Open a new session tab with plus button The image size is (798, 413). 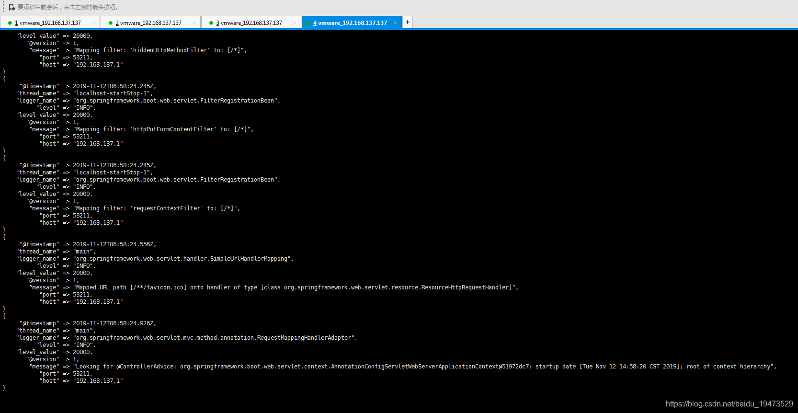tap(408, 22)
